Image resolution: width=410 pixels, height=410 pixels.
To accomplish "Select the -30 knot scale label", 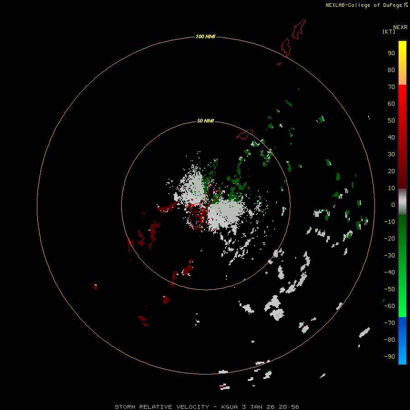I will pyautogui.click(x=389, y=256).
